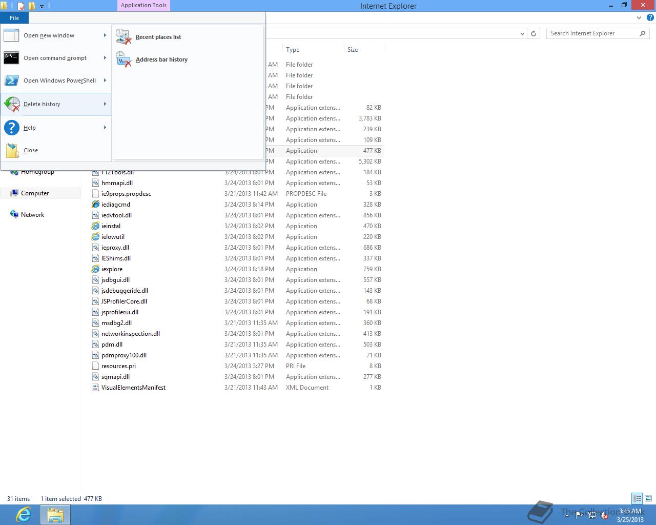Screen dimensions: 656x525
Task: Click the Computer icon in navigation pane
Action: 14,193
